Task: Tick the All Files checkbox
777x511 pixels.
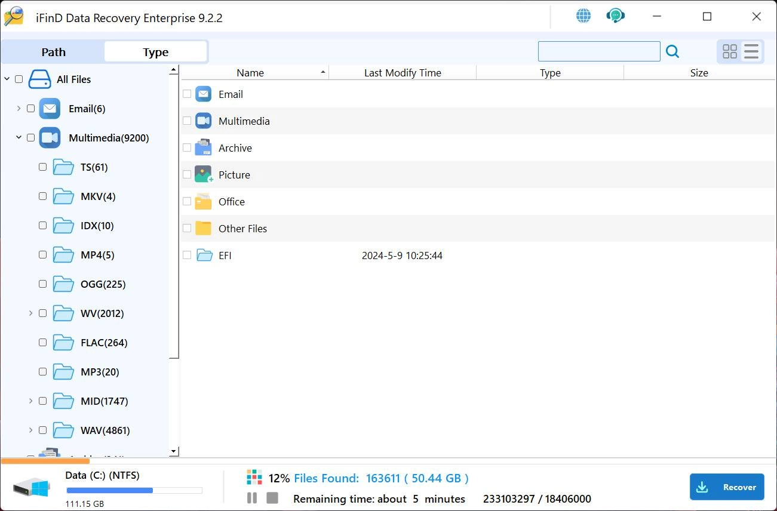Action: pyautogui.click(x=19, y=79)
